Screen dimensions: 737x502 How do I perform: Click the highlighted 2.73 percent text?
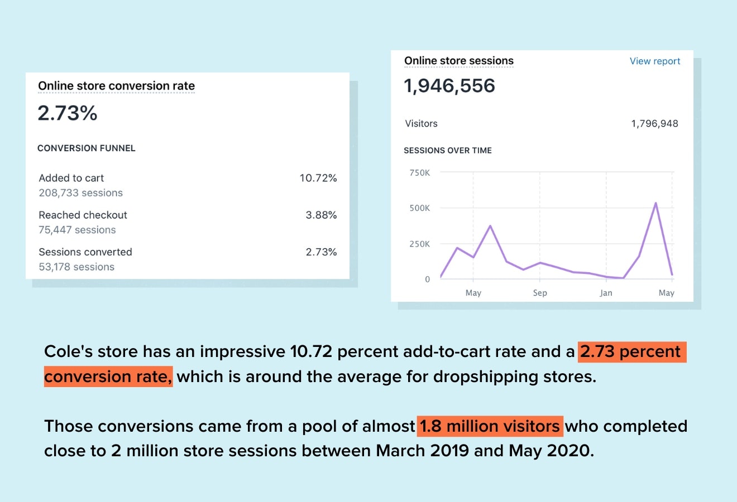(x=631, y=352)
